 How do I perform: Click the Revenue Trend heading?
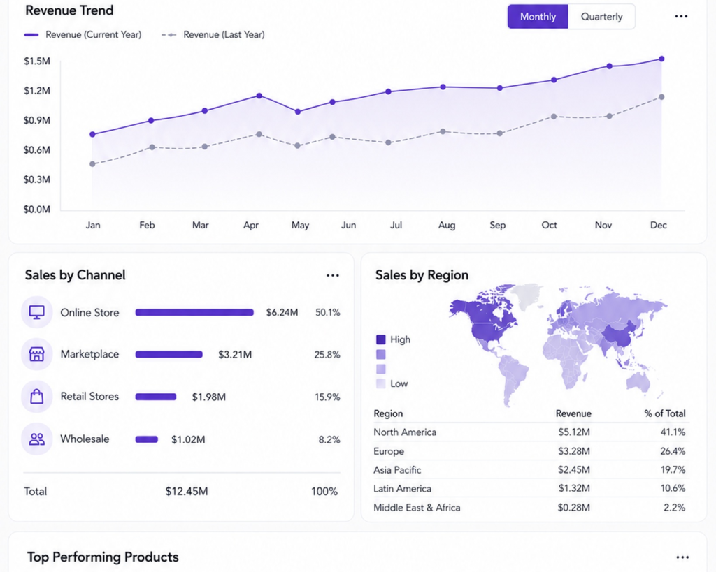click(69, 10)
